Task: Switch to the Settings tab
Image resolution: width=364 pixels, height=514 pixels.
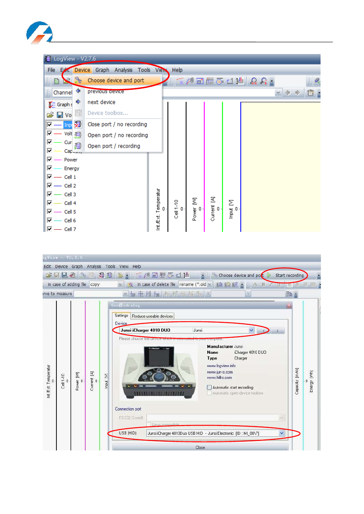Action: point(121,316)
